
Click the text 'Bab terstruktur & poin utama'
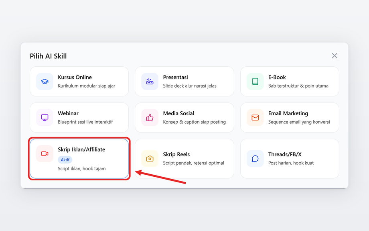[298, 86]
